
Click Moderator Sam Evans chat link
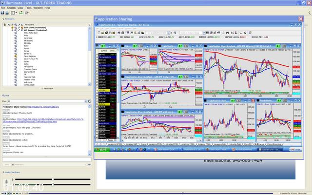[x=43, y=107]
